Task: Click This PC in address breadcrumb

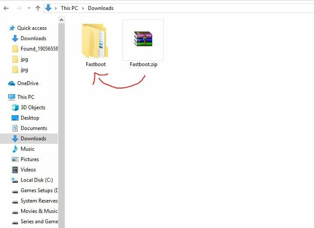Action: point(69,8)
